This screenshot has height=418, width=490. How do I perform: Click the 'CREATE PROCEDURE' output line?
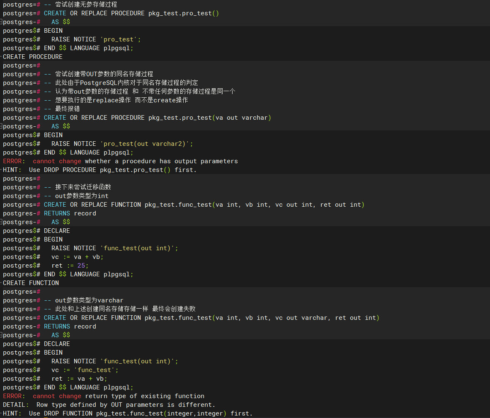point(32,57)
